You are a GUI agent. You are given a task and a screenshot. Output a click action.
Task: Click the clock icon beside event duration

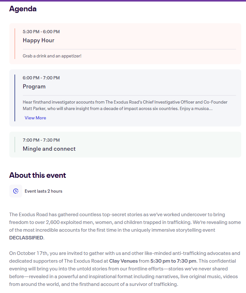point(16,191)
